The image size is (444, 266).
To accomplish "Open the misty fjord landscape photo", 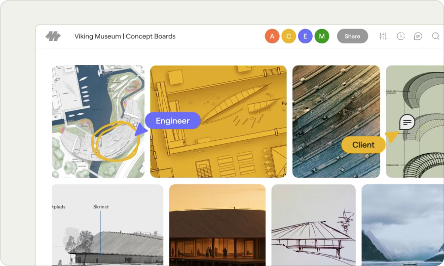I will point(403,225).
